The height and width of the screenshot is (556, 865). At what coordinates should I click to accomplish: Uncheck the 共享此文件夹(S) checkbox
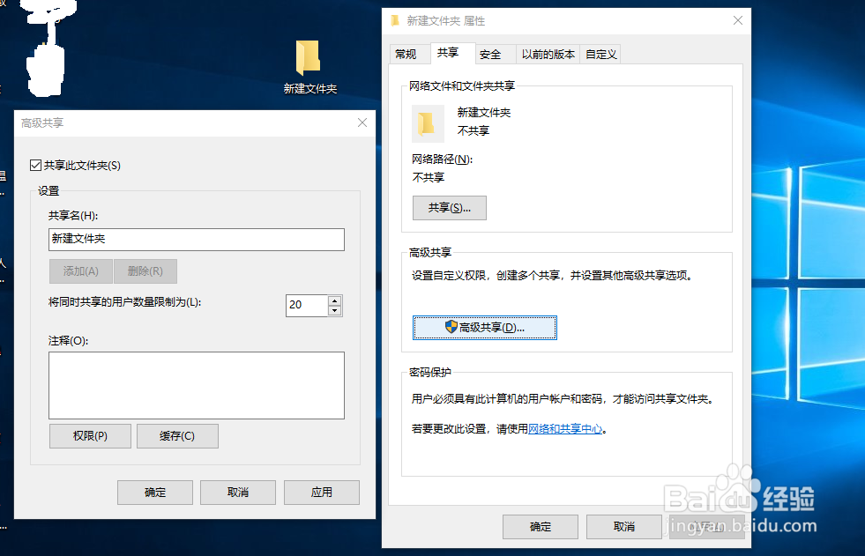pos(36,164)
